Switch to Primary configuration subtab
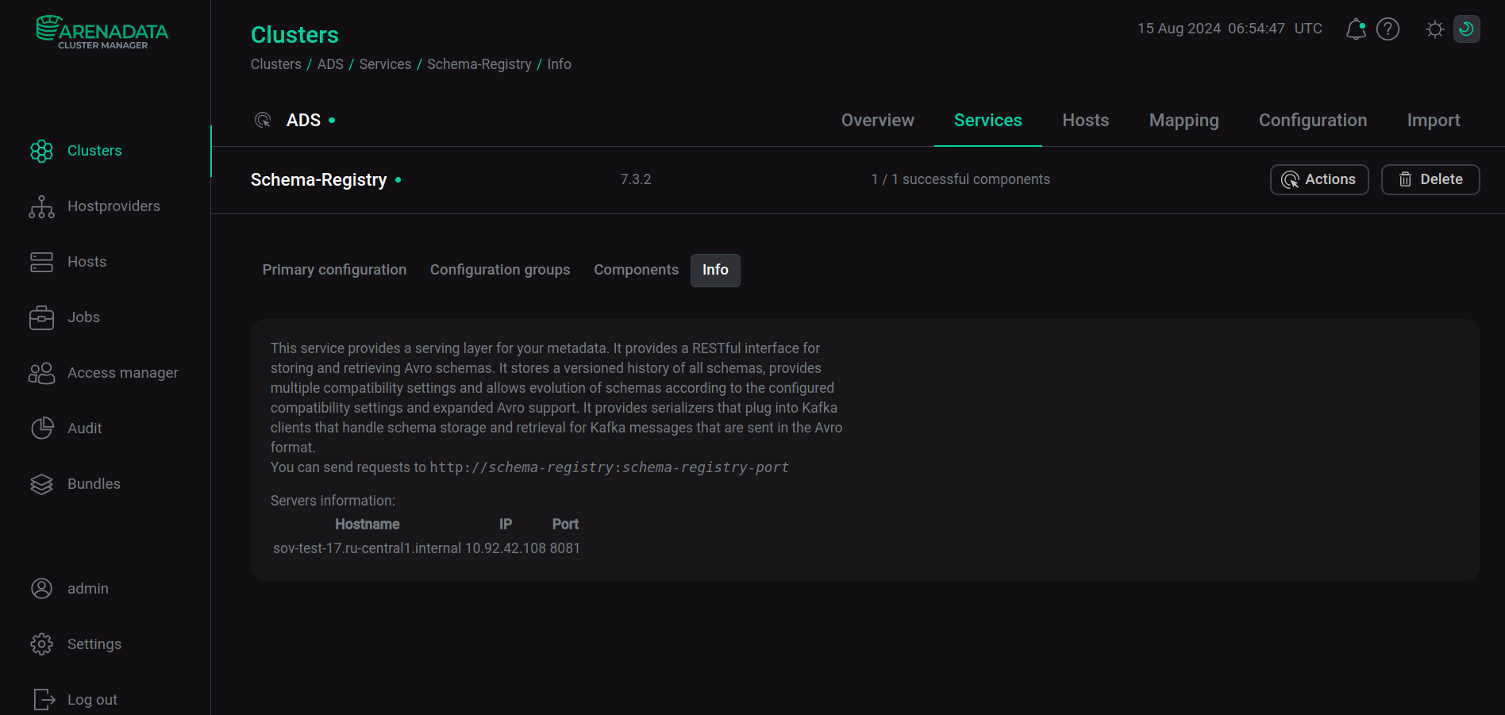The width and height of the screenshot is (1505, 715). (334, 270)
